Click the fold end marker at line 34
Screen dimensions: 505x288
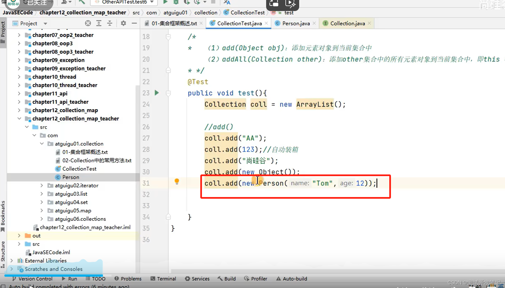pos(168,217)
